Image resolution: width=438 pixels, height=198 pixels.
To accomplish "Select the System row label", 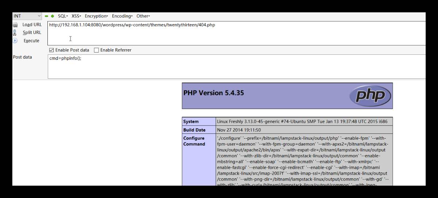I will pyautogui.click(x=191, y=121).
